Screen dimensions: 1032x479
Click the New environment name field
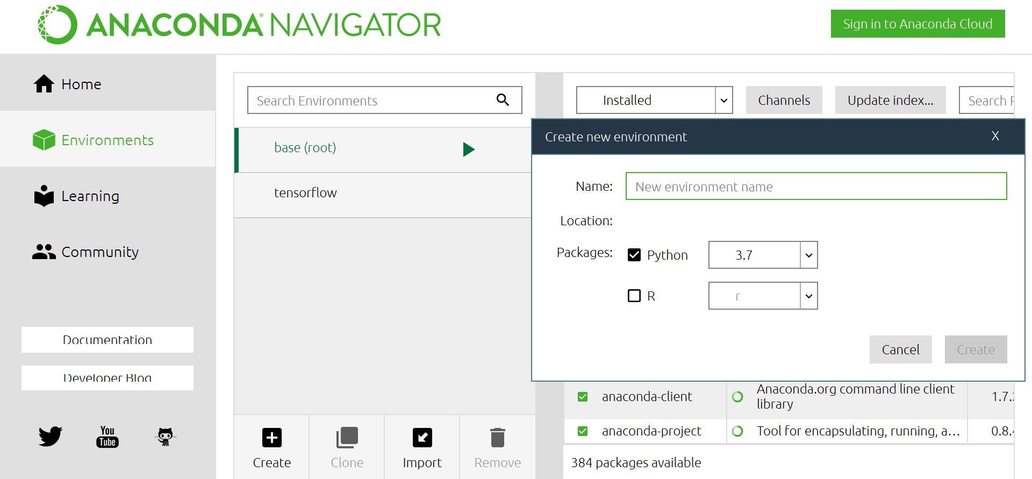tap(816, 186)
